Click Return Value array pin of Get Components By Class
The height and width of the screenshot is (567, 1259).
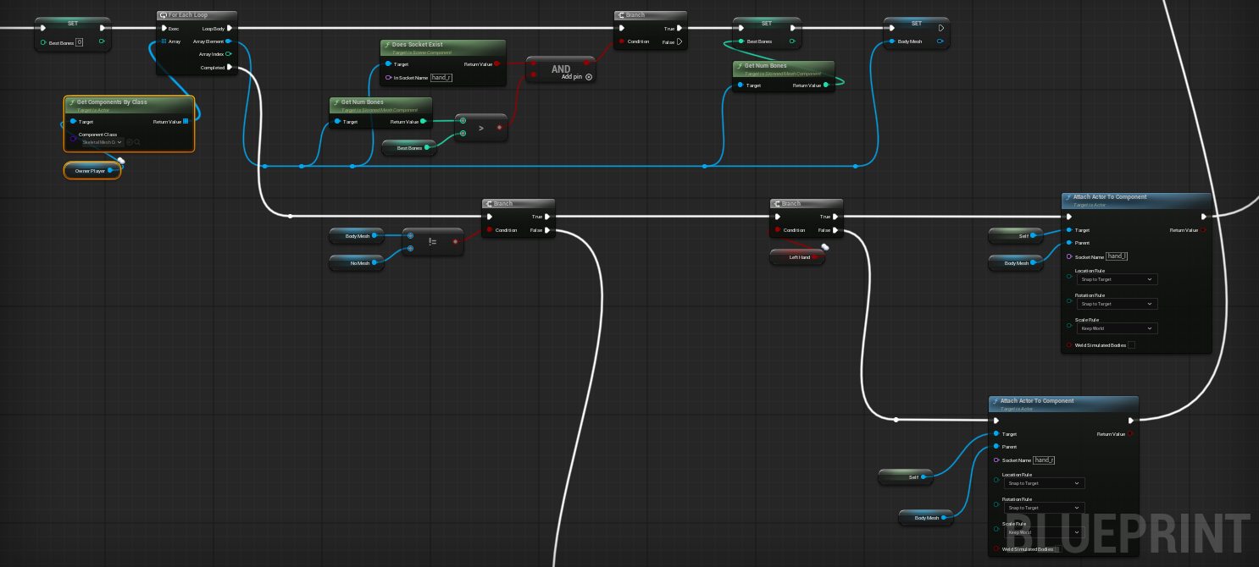click(x=186, y=122)
